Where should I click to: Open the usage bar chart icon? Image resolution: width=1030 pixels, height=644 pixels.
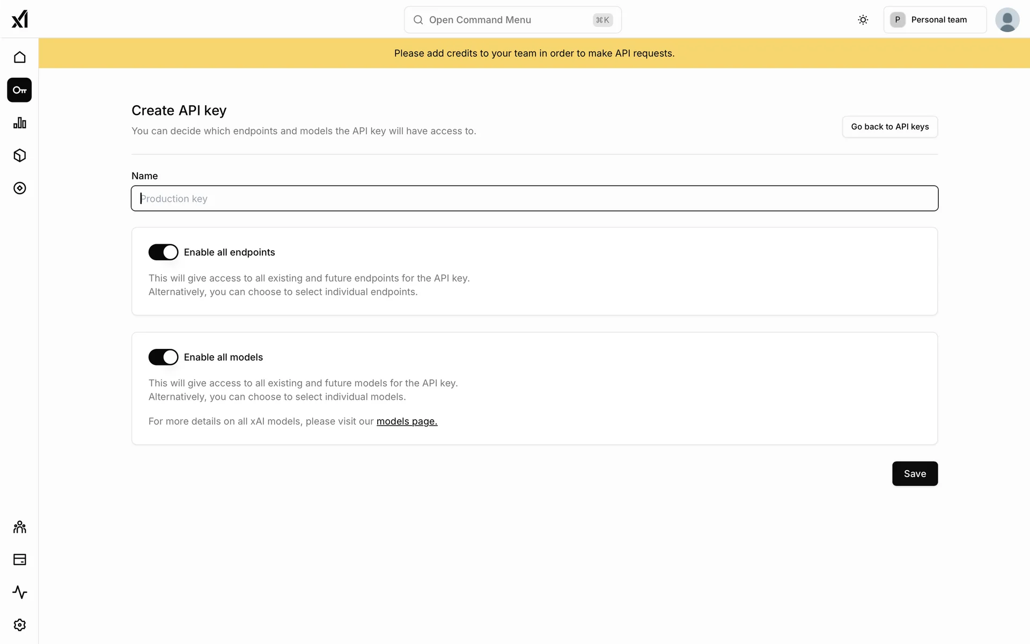(20, 123)
